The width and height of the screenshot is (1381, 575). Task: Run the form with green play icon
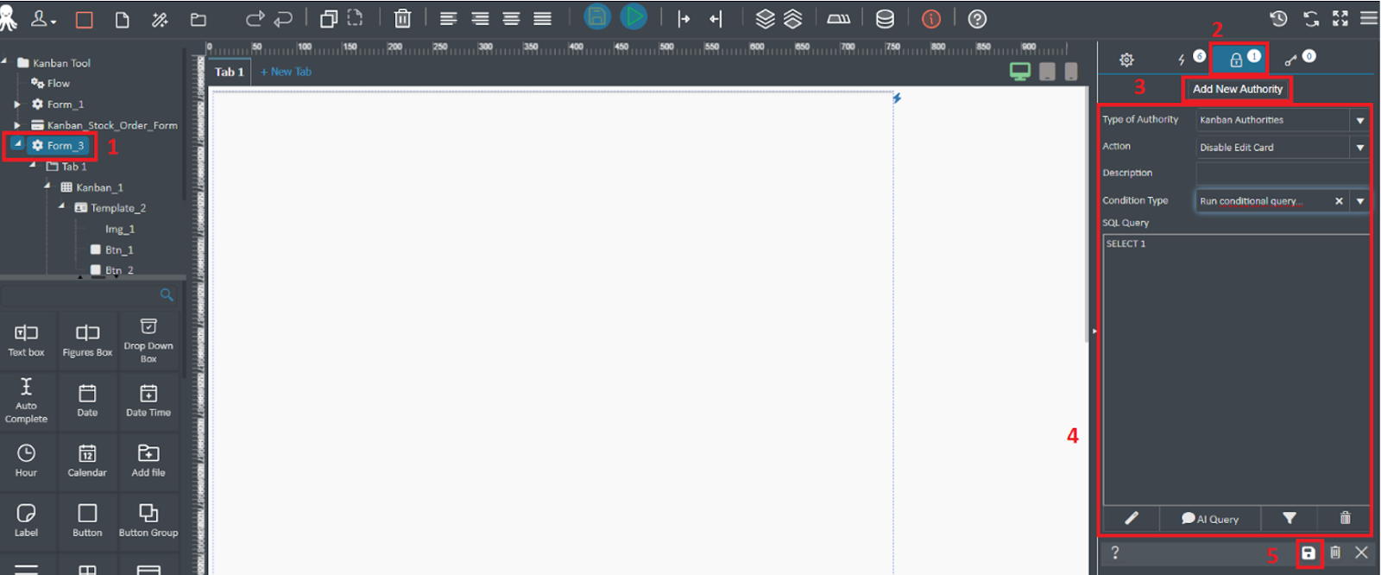point(634,17)
